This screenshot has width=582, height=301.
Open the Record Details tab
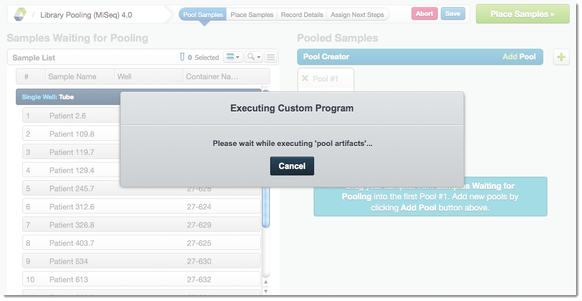coord(302,15)
